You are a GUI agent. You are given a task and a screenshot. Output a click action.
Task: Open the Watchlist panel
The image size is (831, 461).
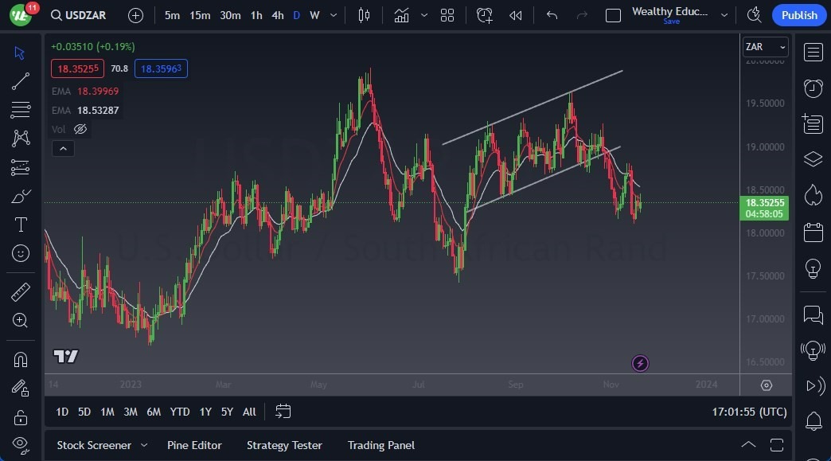point(813,52)
